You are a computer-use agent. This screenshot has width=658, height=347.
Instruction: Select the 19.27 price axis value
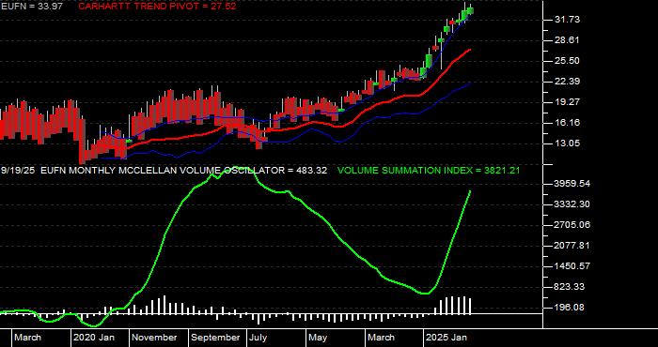click(567, 101)
